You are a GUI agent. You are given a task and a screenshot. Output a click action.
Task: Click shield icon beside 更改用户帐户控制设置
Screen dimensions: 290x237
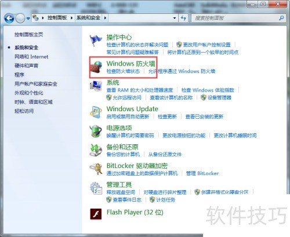point(179,45)
